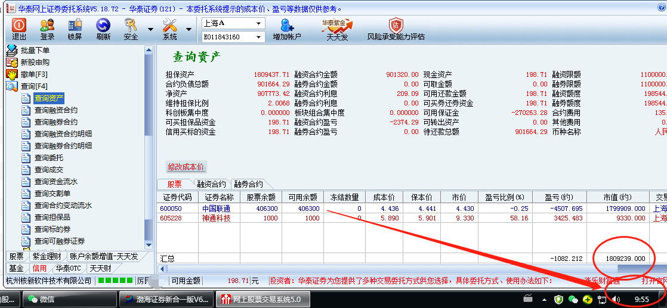
Task: Switch to 渤海证券新合一版 taskbar window
Action: [x=166, y=299]
